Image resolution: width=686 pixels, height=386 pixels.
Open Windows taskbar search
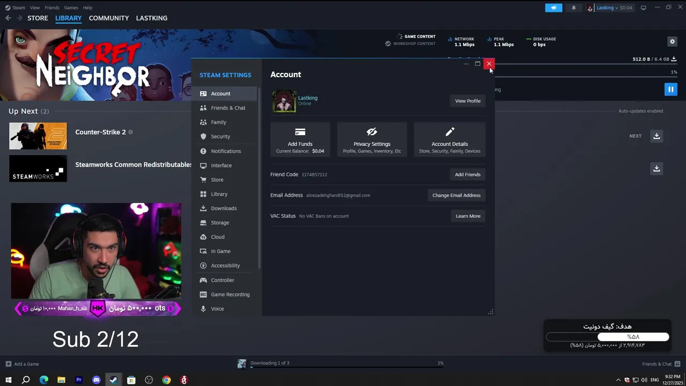click(26, 380)
